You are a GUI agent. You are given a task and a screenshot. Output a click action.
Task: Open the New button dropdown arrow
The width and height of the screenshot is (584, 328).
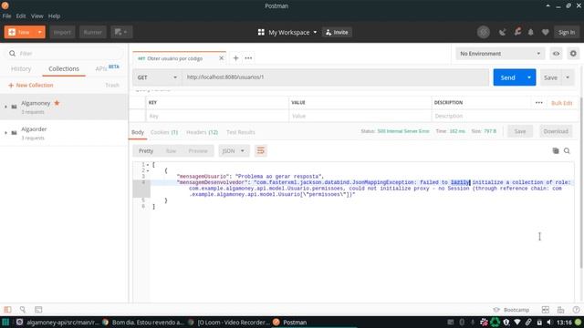(x=39, y=33)
